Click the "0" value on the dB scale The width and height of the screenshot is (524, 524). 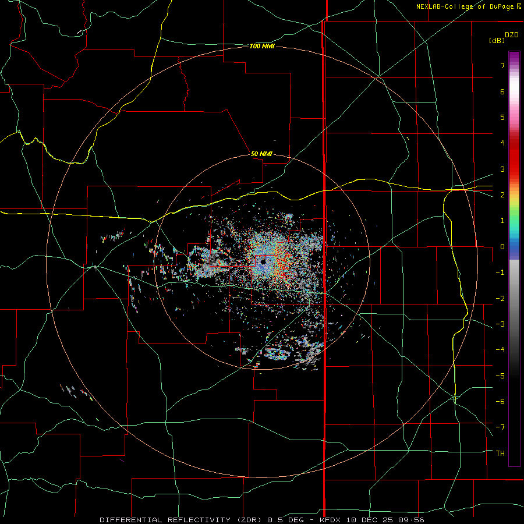(x=502, y=247)
